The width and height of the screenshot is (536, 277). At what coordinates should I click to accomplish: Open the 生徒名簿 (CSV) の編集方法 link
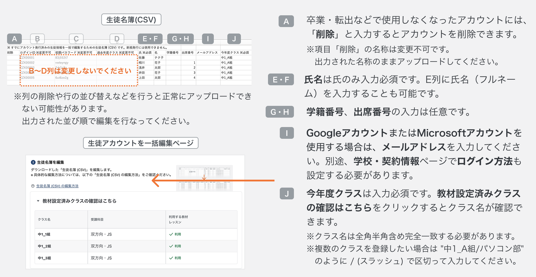pos(57,186)
